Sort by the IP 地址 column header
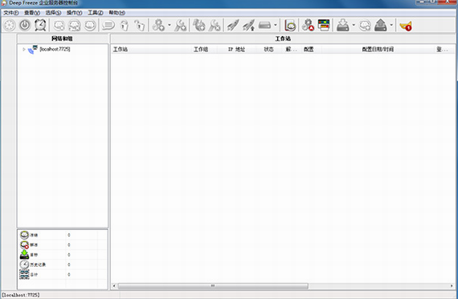 (x=236, y=49)
